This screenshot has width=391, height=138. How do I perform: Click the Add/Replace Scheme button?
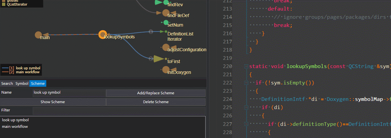156,93
